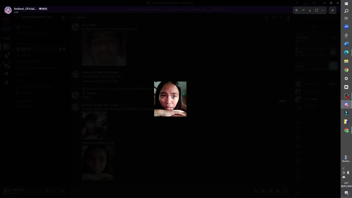Viewport: 352px width, 198px height.
Task: Launch Microsoft Edge from the taskbar
Action: pyautogui.click(x=346, y=53)
